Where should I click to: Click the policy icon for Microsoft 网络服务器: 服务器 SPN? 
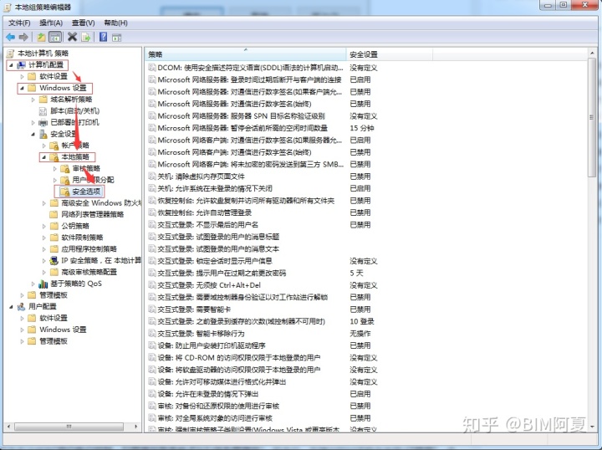point(152,116)
